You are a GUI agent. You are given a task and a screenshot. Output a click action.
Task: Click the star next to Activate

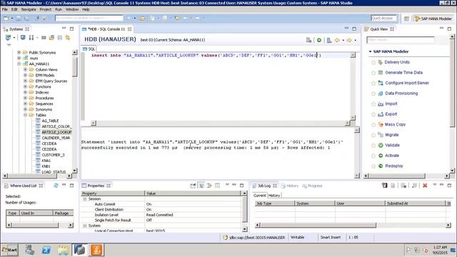[373, 156]
